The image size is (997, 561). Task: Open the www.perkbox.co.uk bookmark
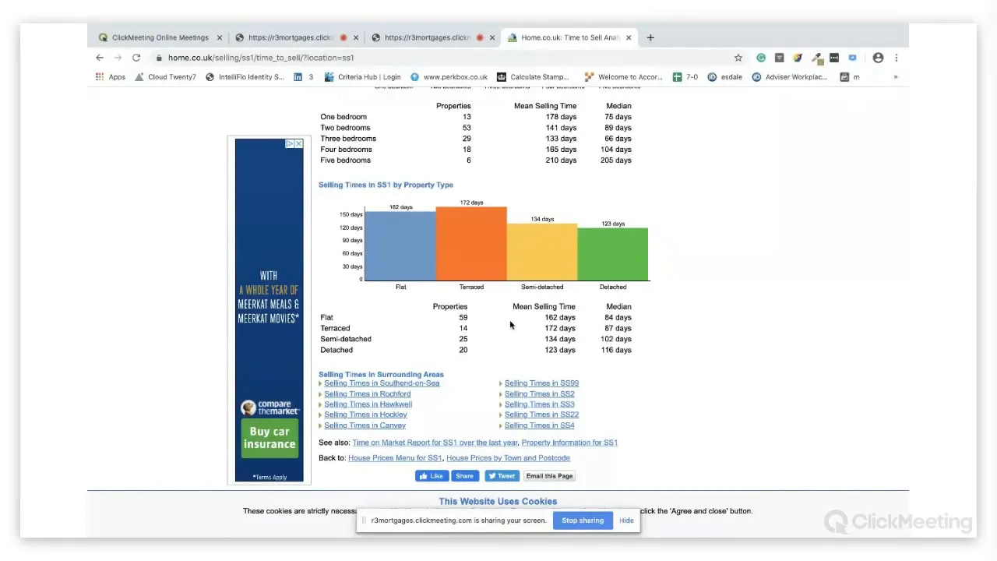point(449,77)
